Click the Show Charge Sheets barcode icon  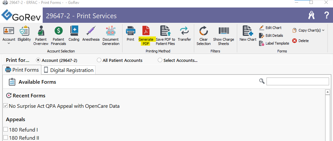(x=224, y=31)
